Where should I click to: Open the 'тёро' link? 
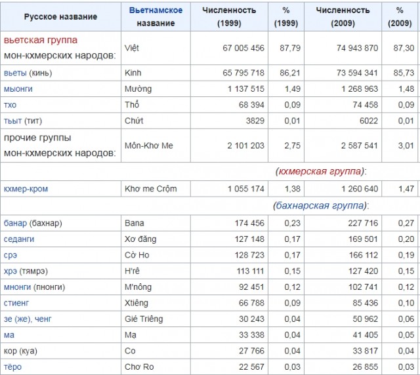(x=12, y=366)
